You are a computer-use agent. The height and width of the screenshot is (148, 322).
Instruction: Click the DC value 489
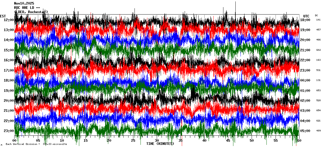(x=318, y=131)
